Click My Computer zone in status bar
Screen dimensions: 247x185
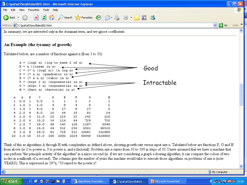[218, 172]
